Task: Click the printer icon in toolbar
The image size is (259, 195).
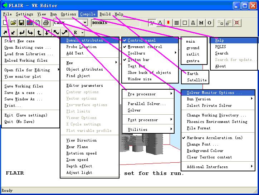Action: tap(46, 23)
